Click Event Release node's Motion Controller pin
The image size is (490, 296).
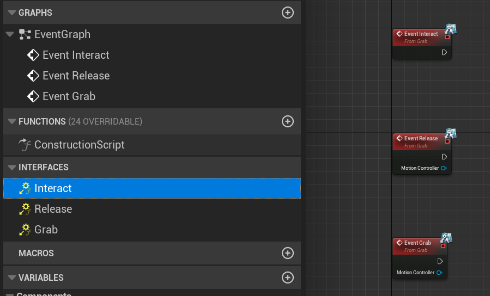pyautogui.click(x=444, y=168)
